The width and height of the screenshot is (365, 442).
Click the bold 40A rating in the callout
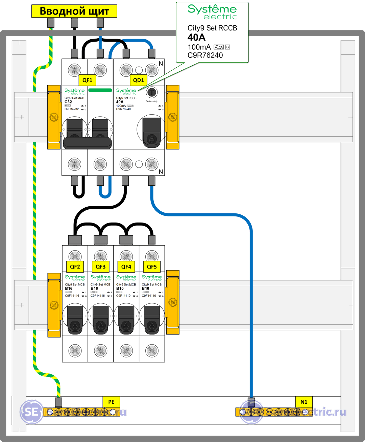click(196, 37)
